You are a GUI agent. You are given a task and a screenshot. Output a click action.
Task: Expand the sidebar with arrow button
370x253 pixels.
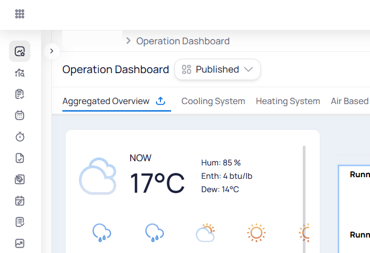52,51
